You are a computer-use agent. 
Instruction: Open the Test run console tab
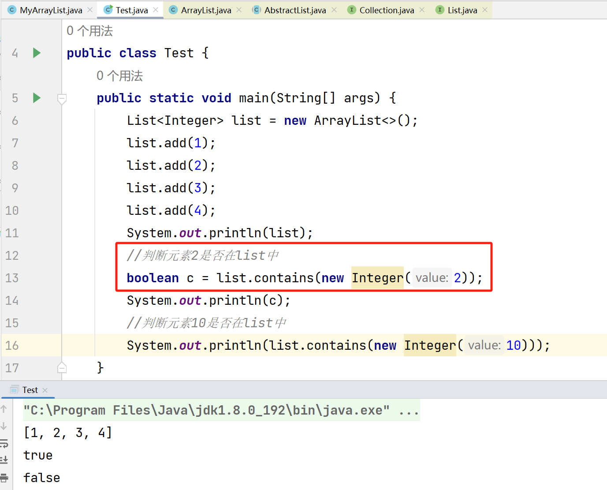click(x=30, y=390)
